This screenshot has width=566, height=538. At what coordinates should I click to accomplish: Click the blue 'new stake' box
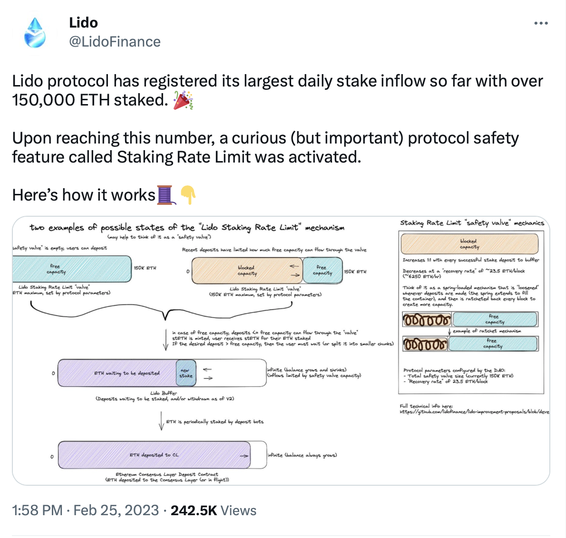[x=185, y=373]
